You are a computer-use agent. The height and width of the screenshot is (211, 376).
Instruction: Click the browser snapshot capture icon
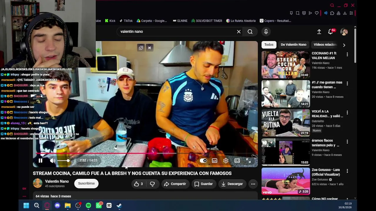[x=298, y=13]
